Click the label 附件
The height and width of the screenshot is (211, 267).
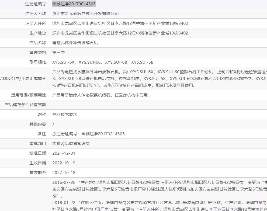pyautogui.click(x=42, y=115)
